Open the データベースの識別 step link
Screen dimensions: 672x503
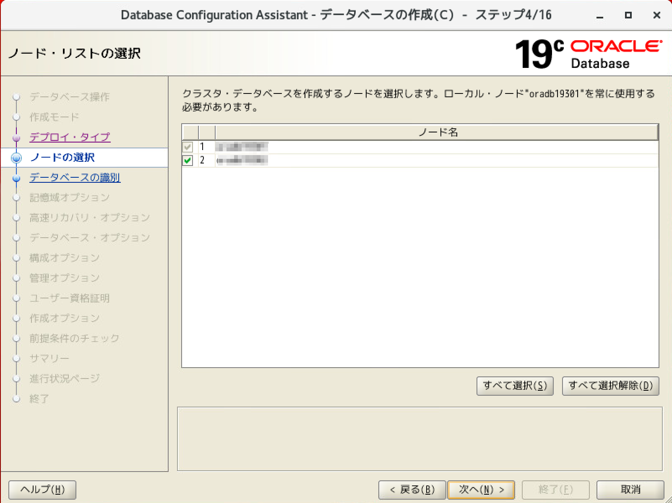coord(75,177)
